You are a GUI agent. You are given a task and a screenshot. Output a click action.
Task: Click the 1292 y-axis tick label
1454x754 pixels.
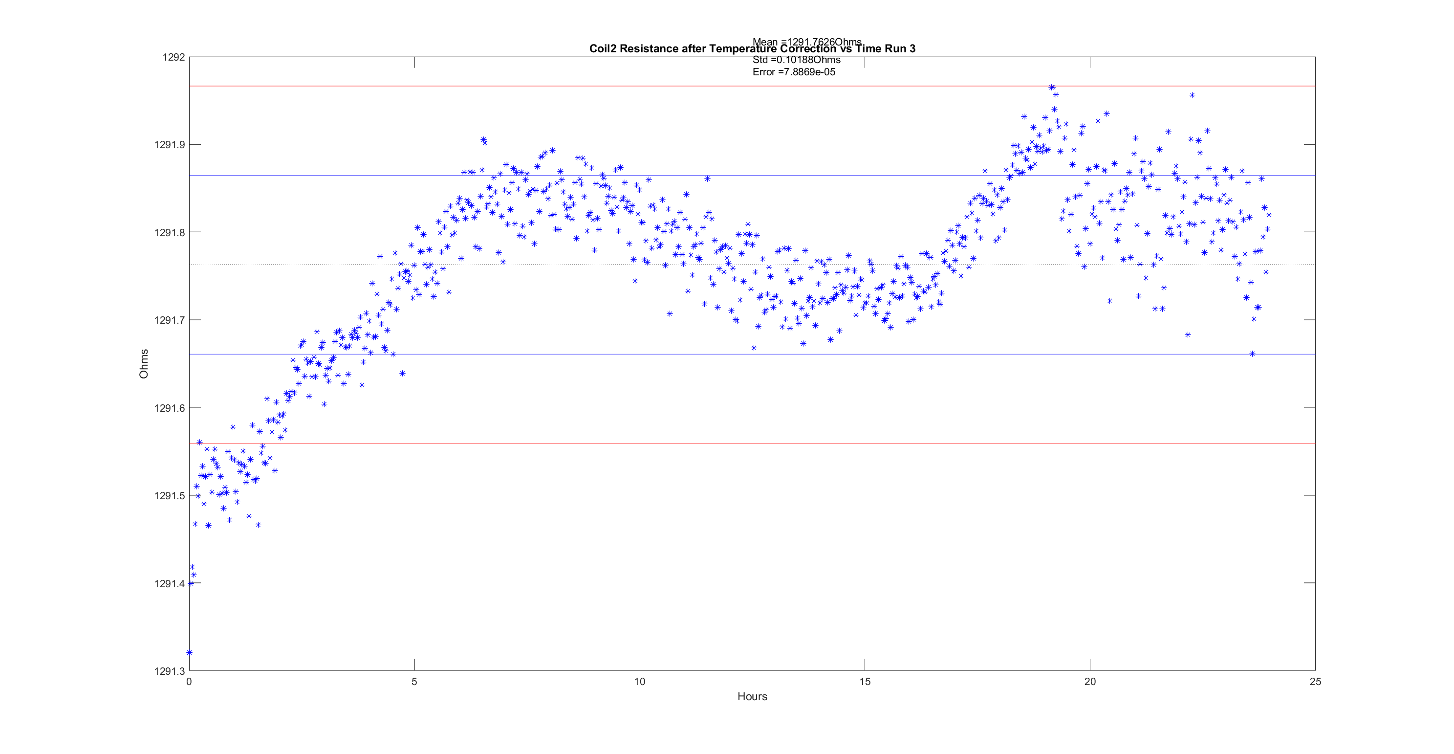(x=174, y=57)
